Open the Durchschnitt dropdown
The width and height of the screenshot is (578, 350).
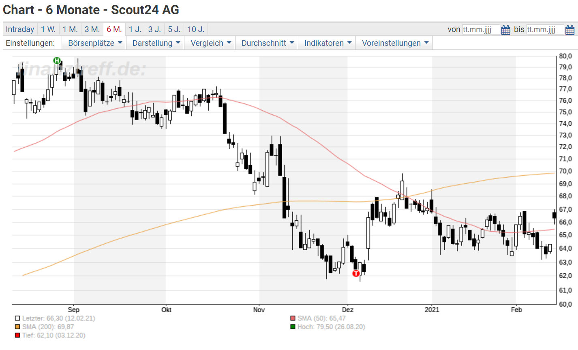(x=267, y=43)
